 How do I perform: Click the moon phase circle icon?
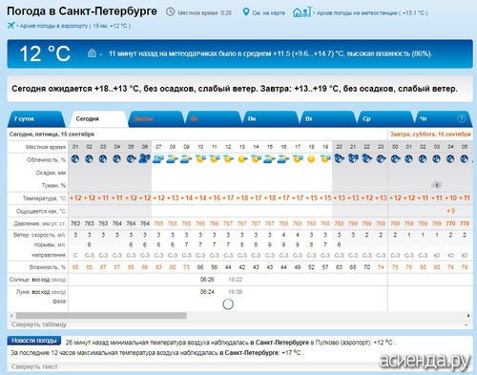(x=228, y=304)
